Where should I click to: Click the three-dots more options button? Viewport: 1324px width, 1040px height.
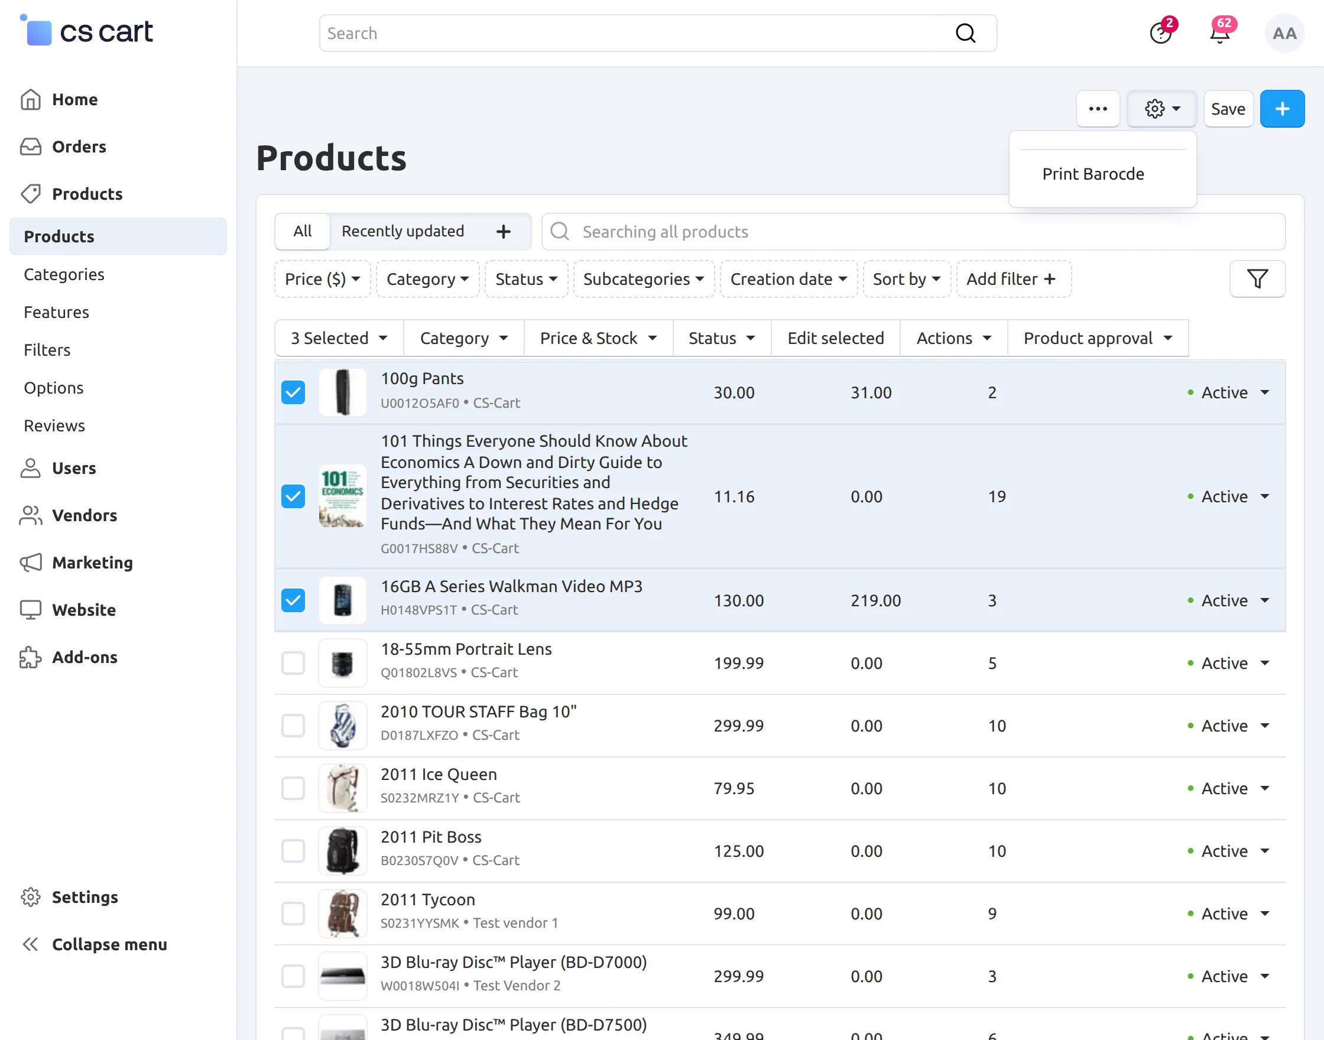click(x=1098, y=109)
